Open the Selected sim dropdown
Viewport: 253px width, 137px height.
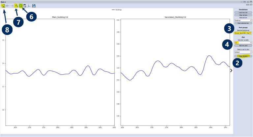click(x=243, y=20)
